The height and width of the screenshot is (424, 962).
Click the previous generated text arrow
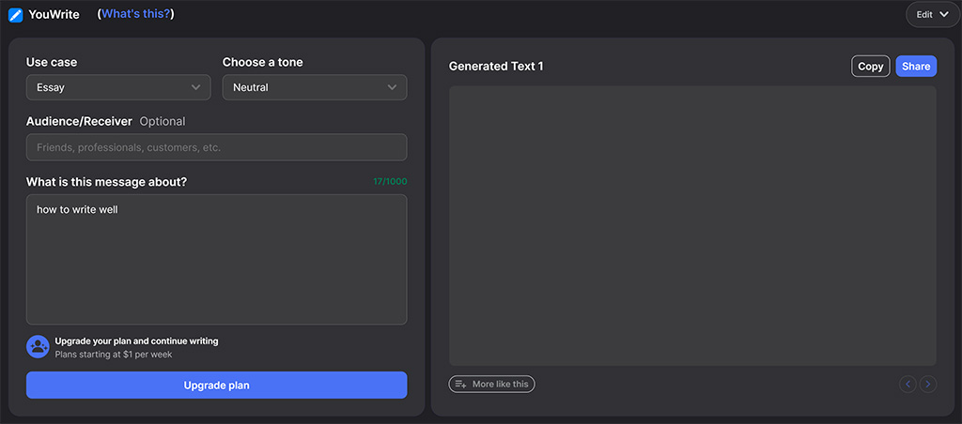tap(908, 385)
